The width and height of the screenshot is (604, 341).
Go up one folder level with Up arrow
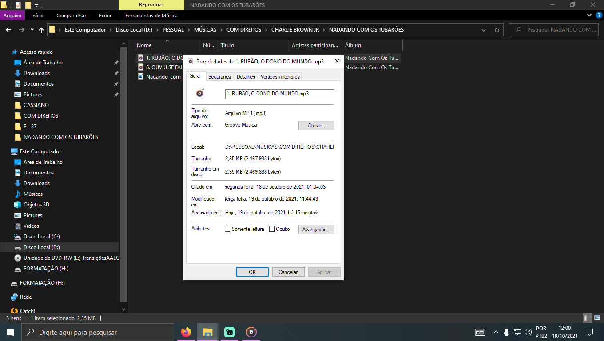tap(41, 30)
